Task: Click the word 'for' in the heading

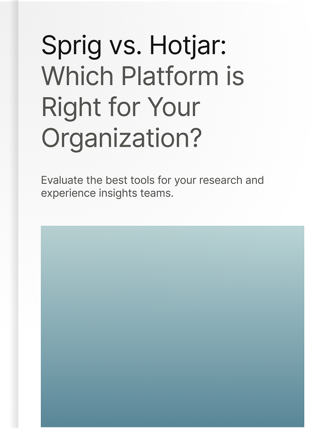Action: 124,107
